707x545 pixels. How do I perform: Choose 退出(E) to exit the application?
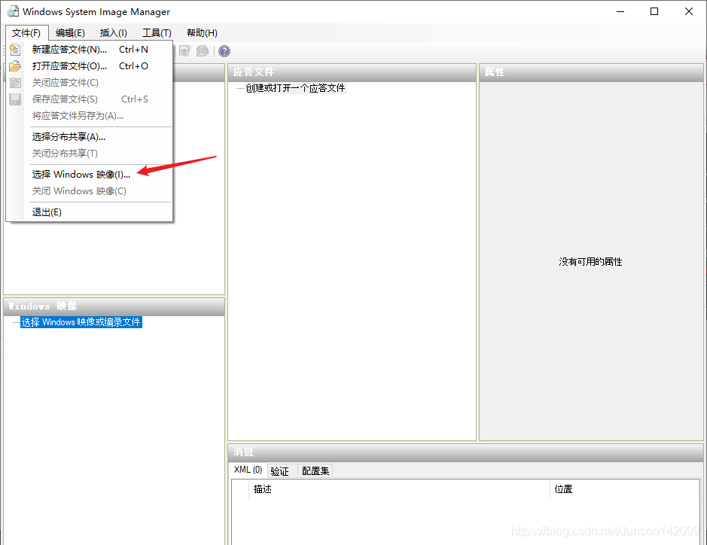point(90,212)
